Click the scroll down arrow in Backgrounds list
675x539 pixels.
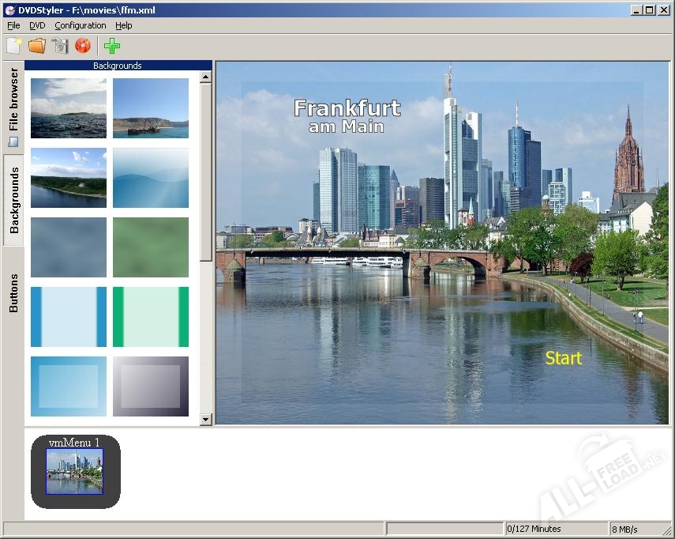pyautogui.click(x=206, y=419)
